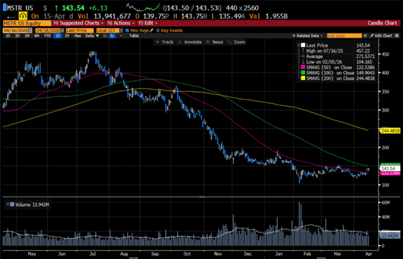Click the MSTR US Equity security field
Screen dimensions: 403x259
pos(27,23)
